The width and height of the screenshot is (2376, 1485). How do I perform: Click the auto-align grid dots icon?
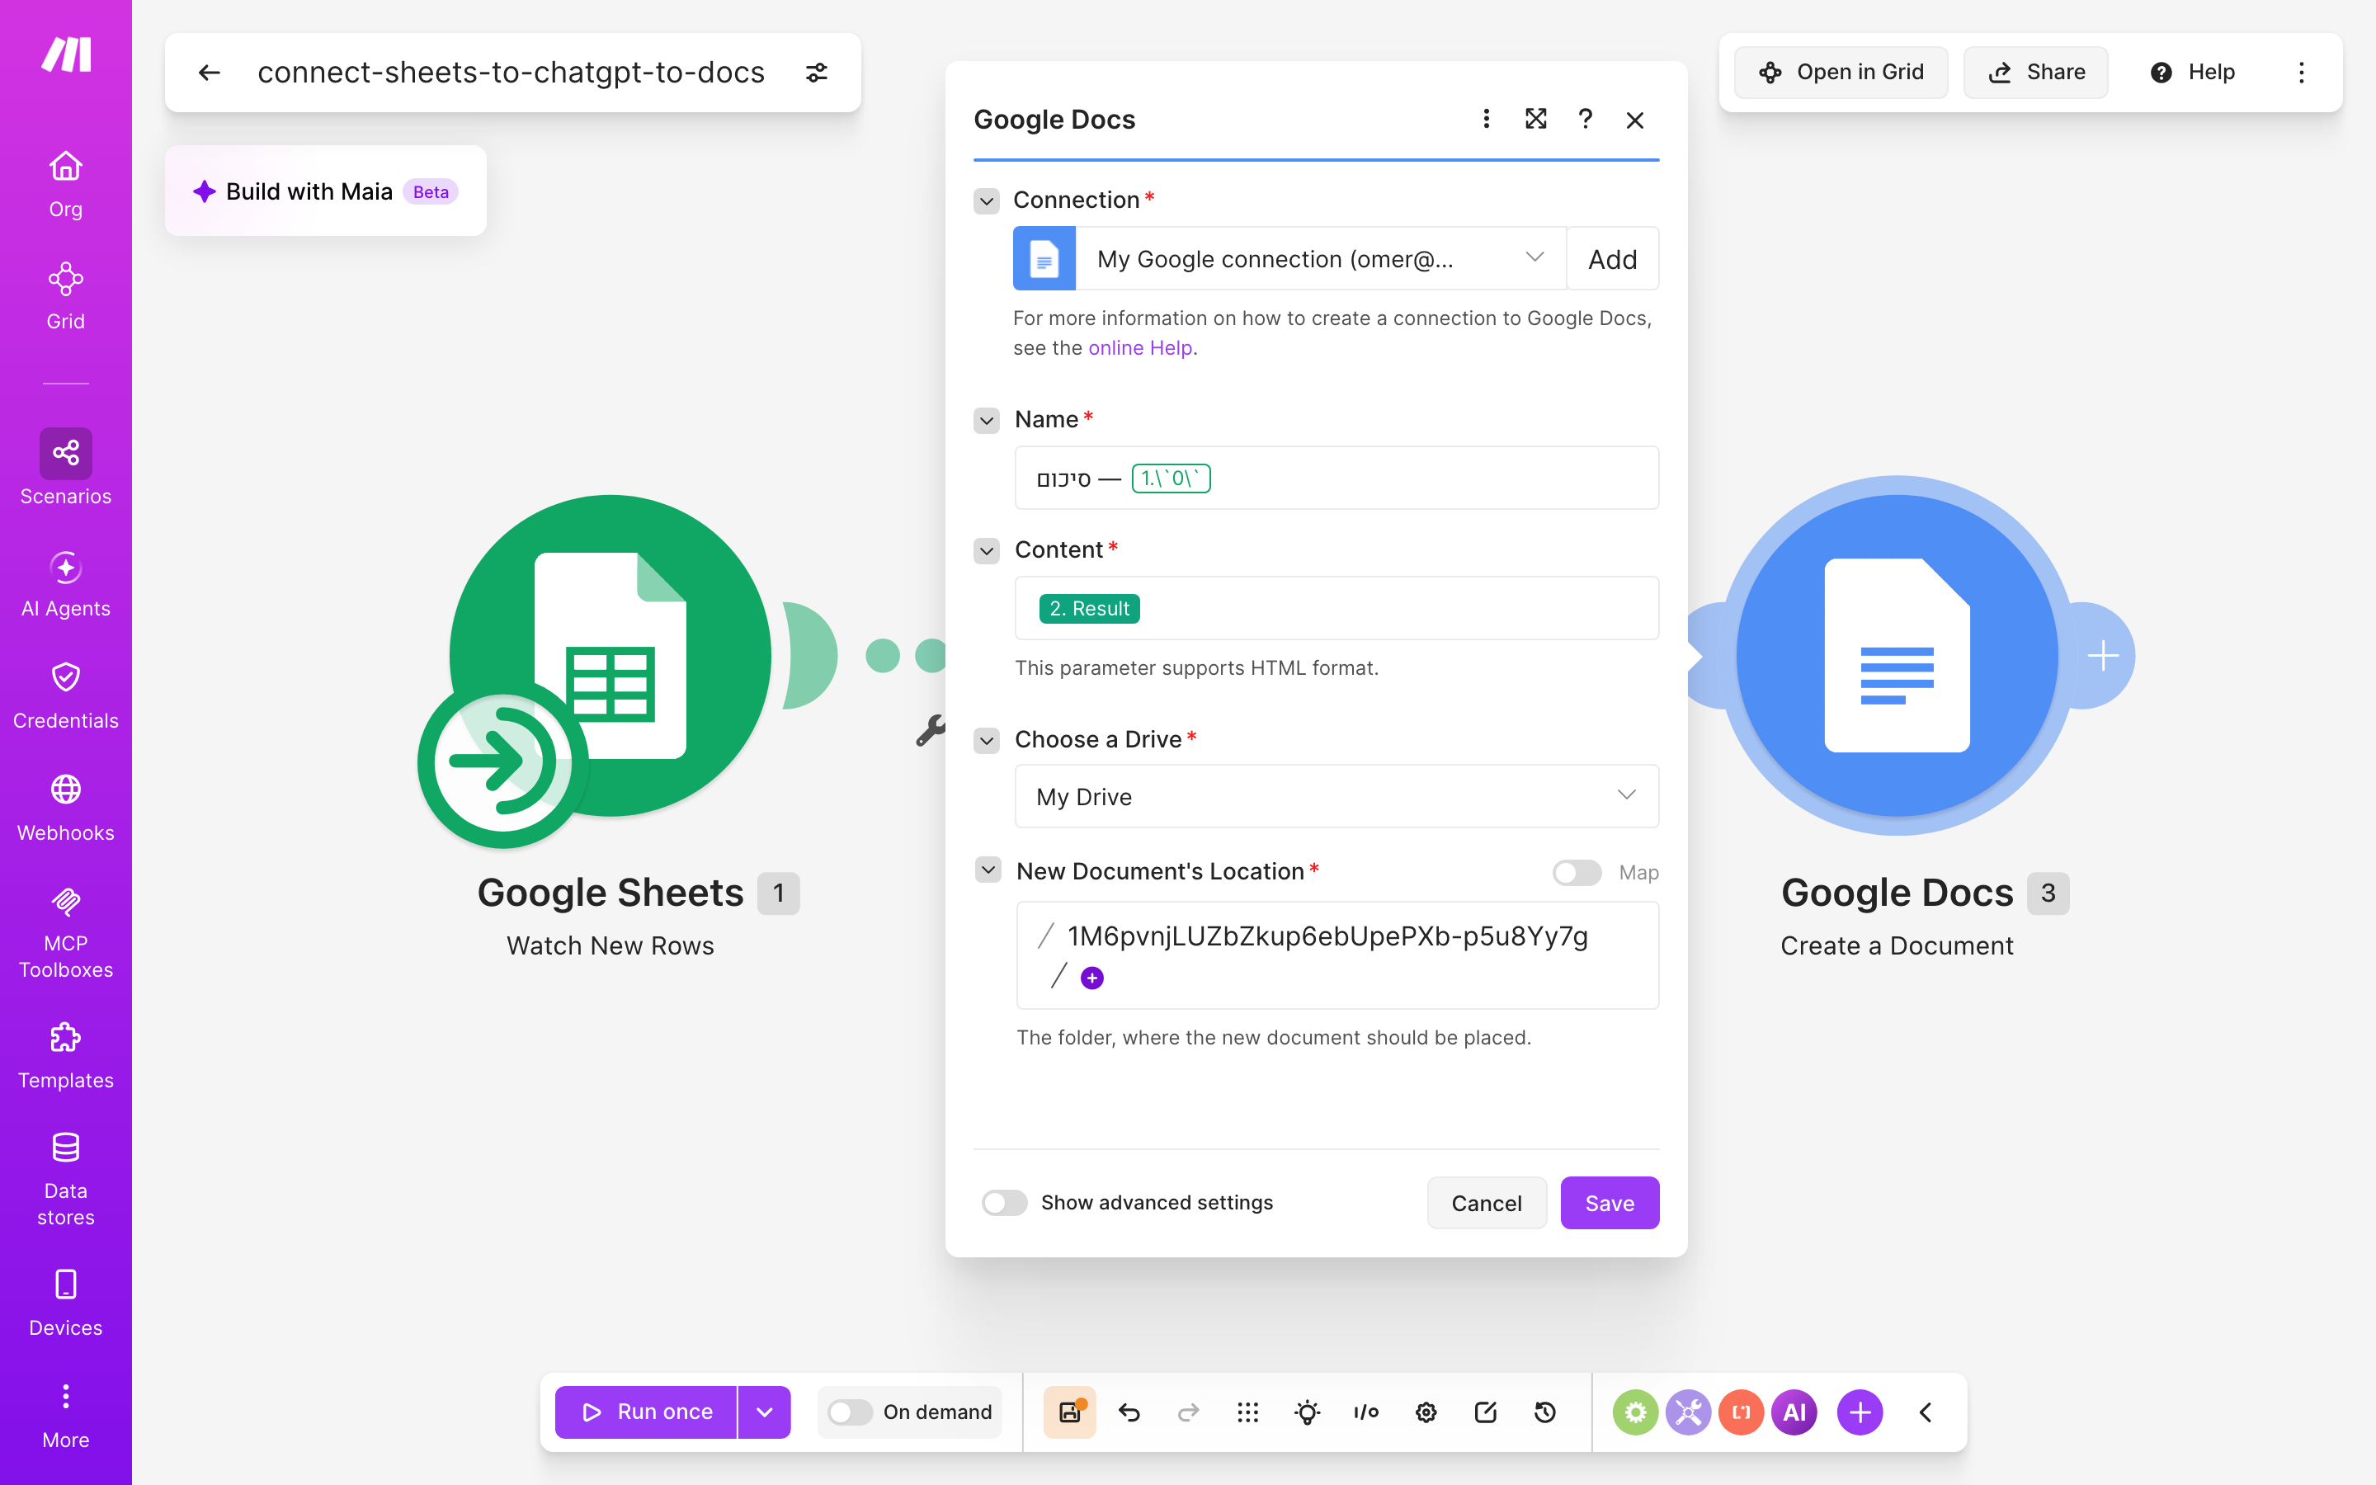pyautogui.click(x=1247, y=1412)
